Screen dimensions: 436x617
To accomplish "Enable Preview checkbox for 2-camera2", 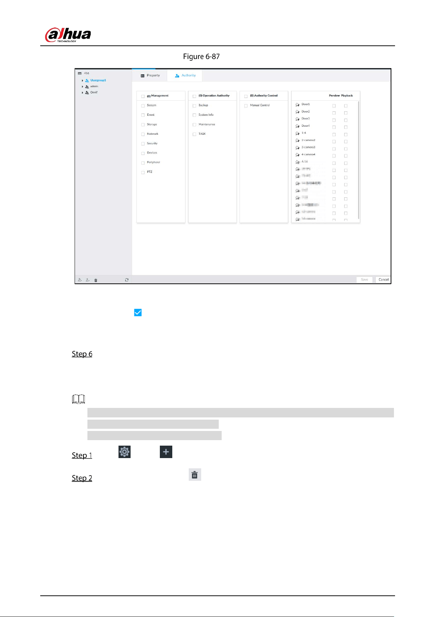I will tap(334, 142).
